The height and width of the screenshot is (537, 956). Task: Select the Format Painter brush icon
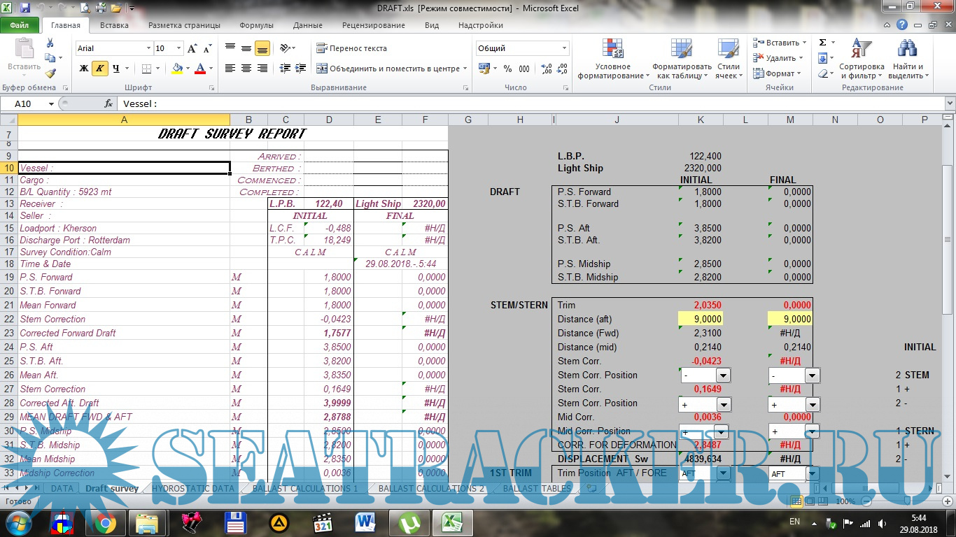pos(50,73)
